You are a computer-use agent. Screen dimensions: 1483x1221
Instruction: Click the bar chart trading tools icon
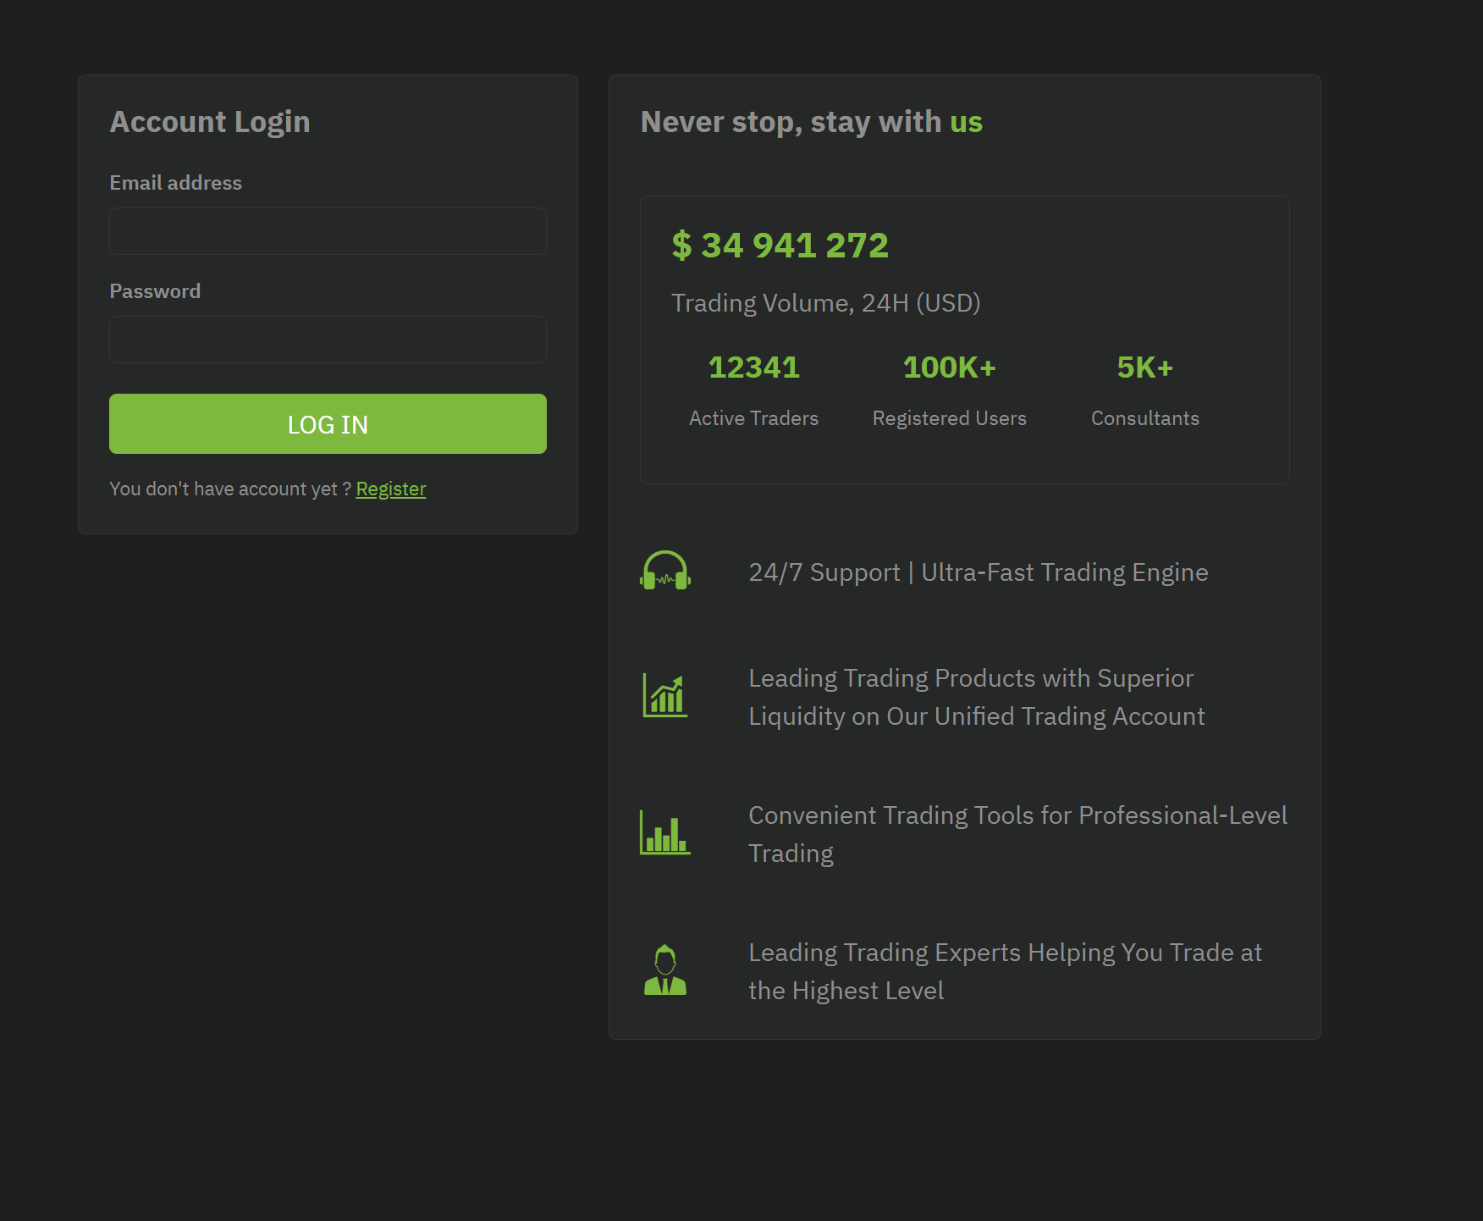pyautogui.click(x=665, y=833)
